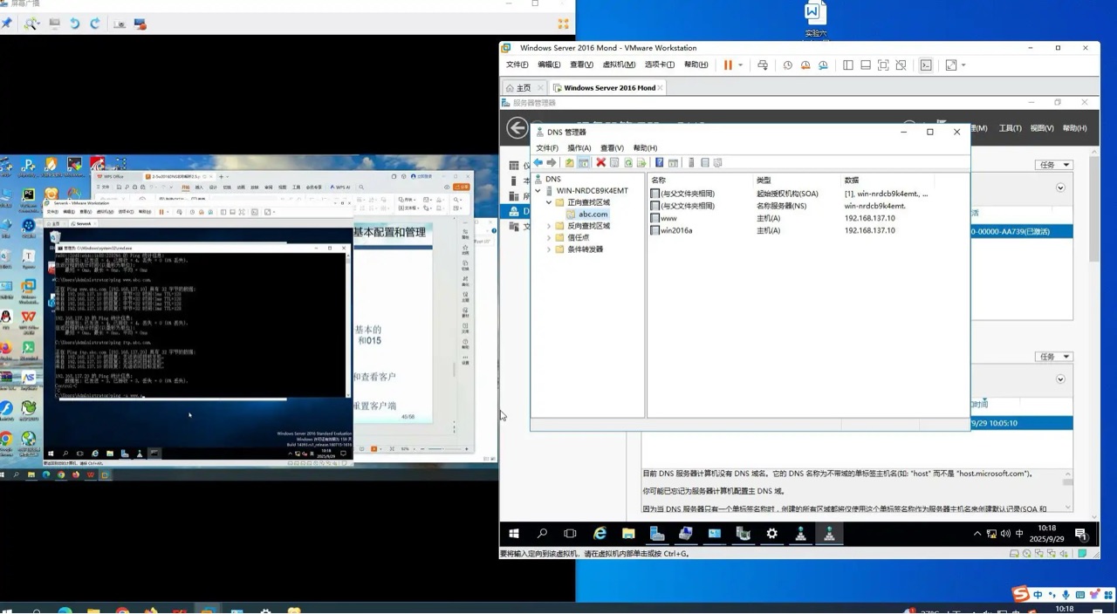The height and width of the screenshot is (614, 1117).
Task: Open DNS Manager 查看(V) menu
Action: [612, 148]
